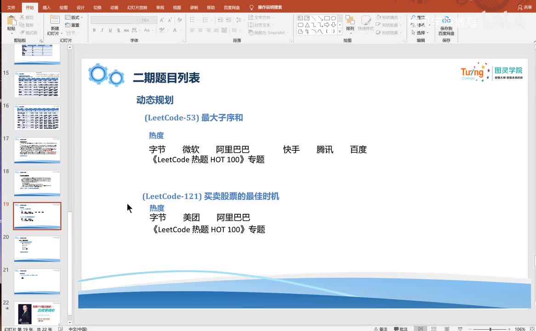Image resolution: width=536 pixels, height=331 pixels.
Task: Open the Layout (版式) dropdown
Action: [x=74, y=17]
